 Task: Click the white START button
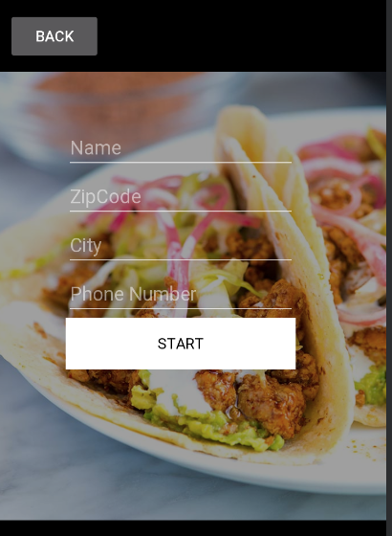[181, 344]
